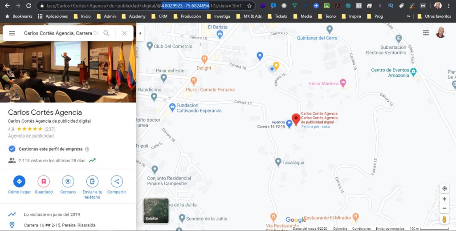Select the Subestacion Eléctrica Ventorrillo marker
Viewport: 456px width, 231px height.
click(399, 38)
